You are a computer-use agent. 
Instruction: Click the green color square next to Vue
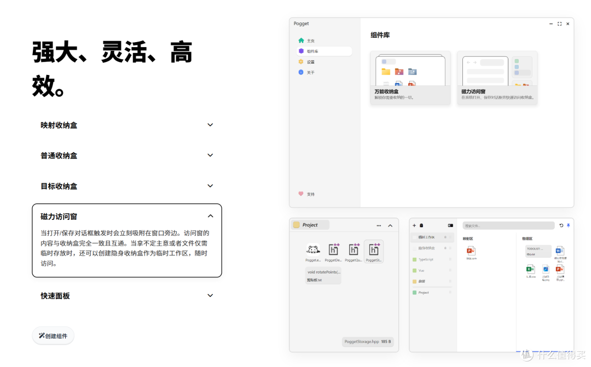(x=415, y=271)
